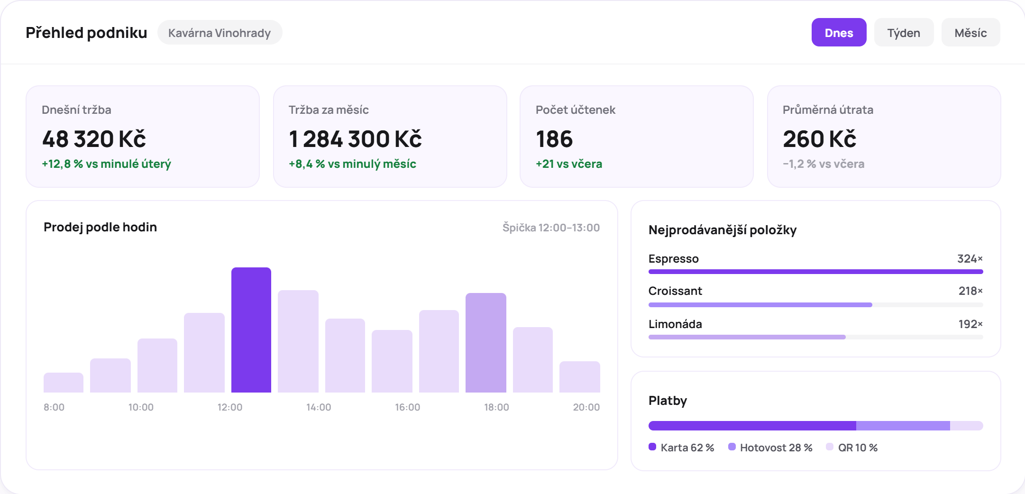This screenshot has height=494, width=1025.
Task: Select the Dnes period tab
Action: [x=839, y=32]
